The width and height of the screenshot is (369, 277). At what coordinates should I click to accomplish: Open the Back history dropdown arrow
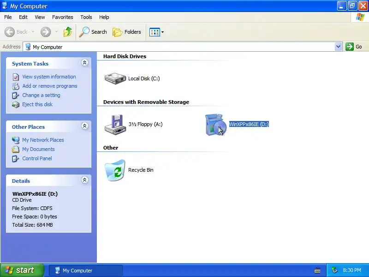pyautogui.click(x=33, y=32)
